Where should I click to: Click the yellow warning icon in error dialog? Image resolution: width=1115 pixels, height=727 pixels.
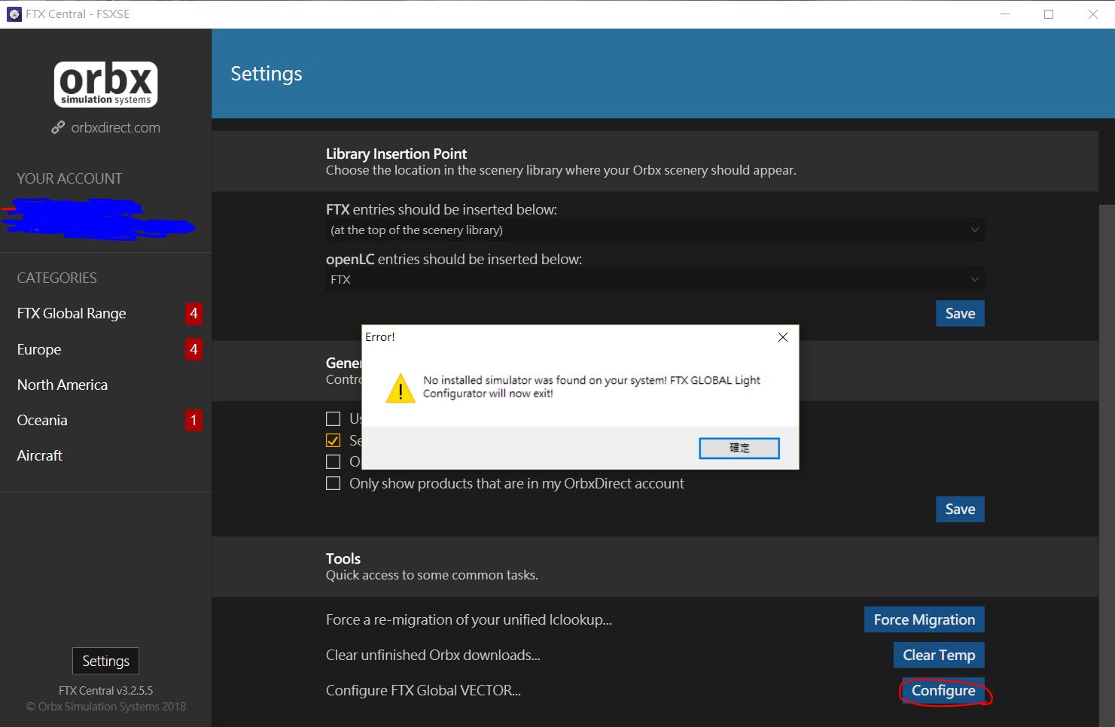401,388
